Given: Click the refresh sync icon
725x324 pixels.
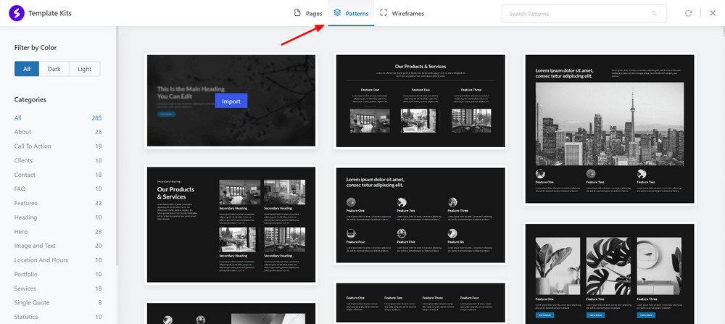Looking at the screenshot, I should coord(688,13).
